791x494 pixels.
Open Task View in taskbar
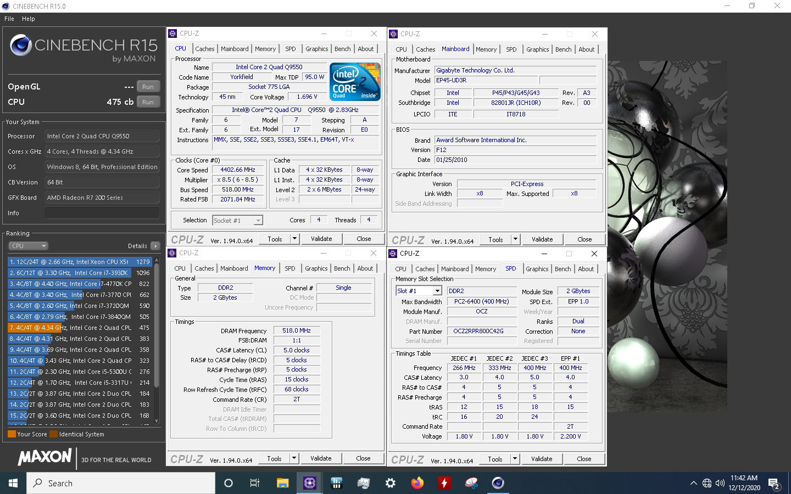tap(255, 483)
